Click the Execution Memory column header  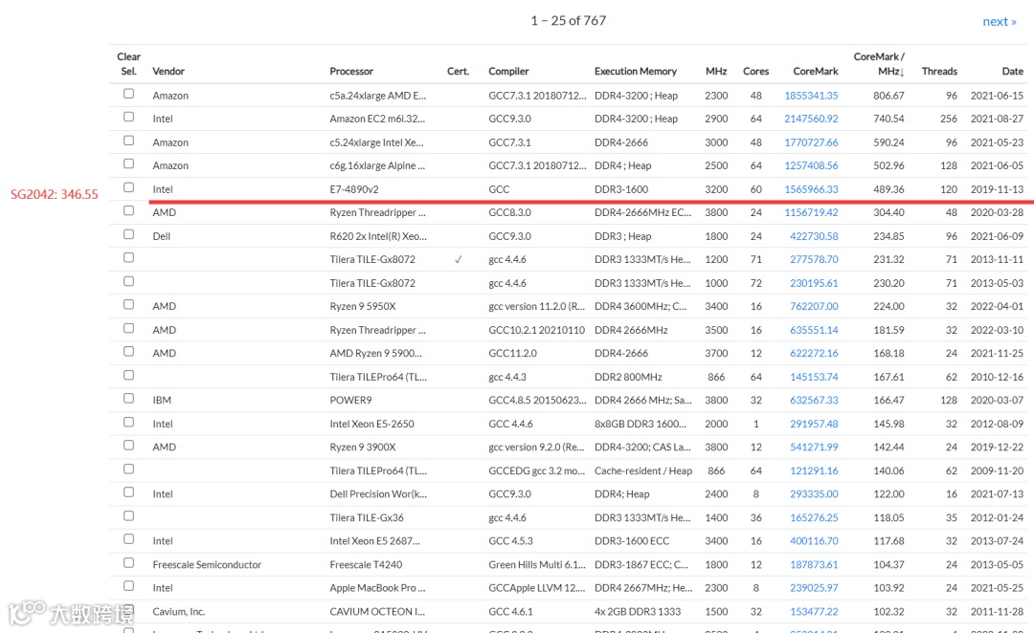[635, 71]
